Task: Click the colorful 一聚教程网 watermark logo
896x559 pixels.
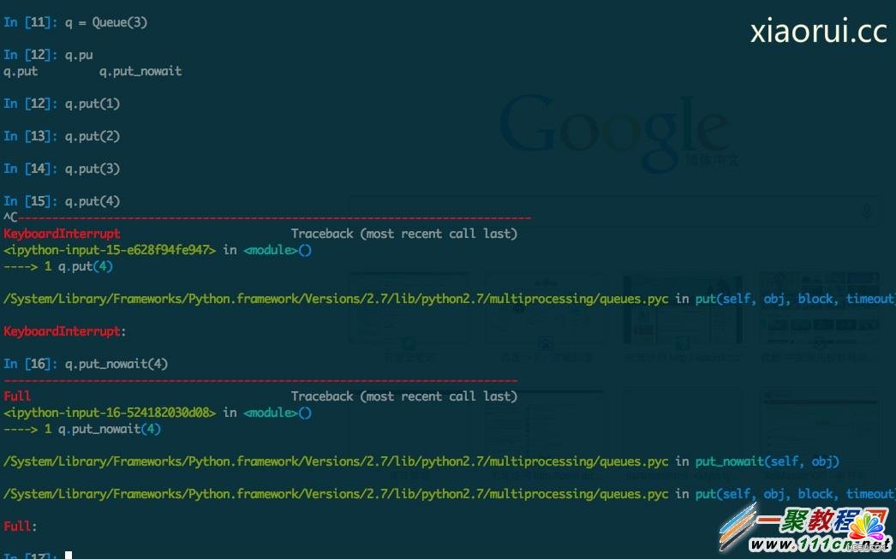Action: [821, 522]
